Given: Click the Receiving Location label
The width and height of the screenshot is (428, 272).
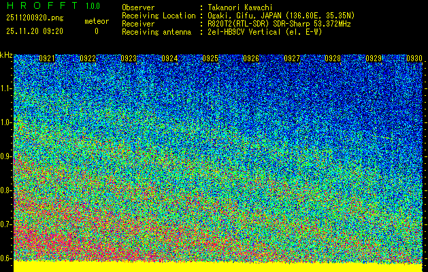Looking at the screenshot, I should tap(159, 16).
